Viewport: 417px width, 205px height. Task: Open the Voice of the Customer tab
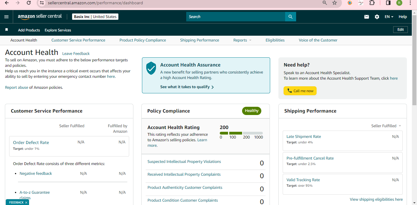point(318,40)
